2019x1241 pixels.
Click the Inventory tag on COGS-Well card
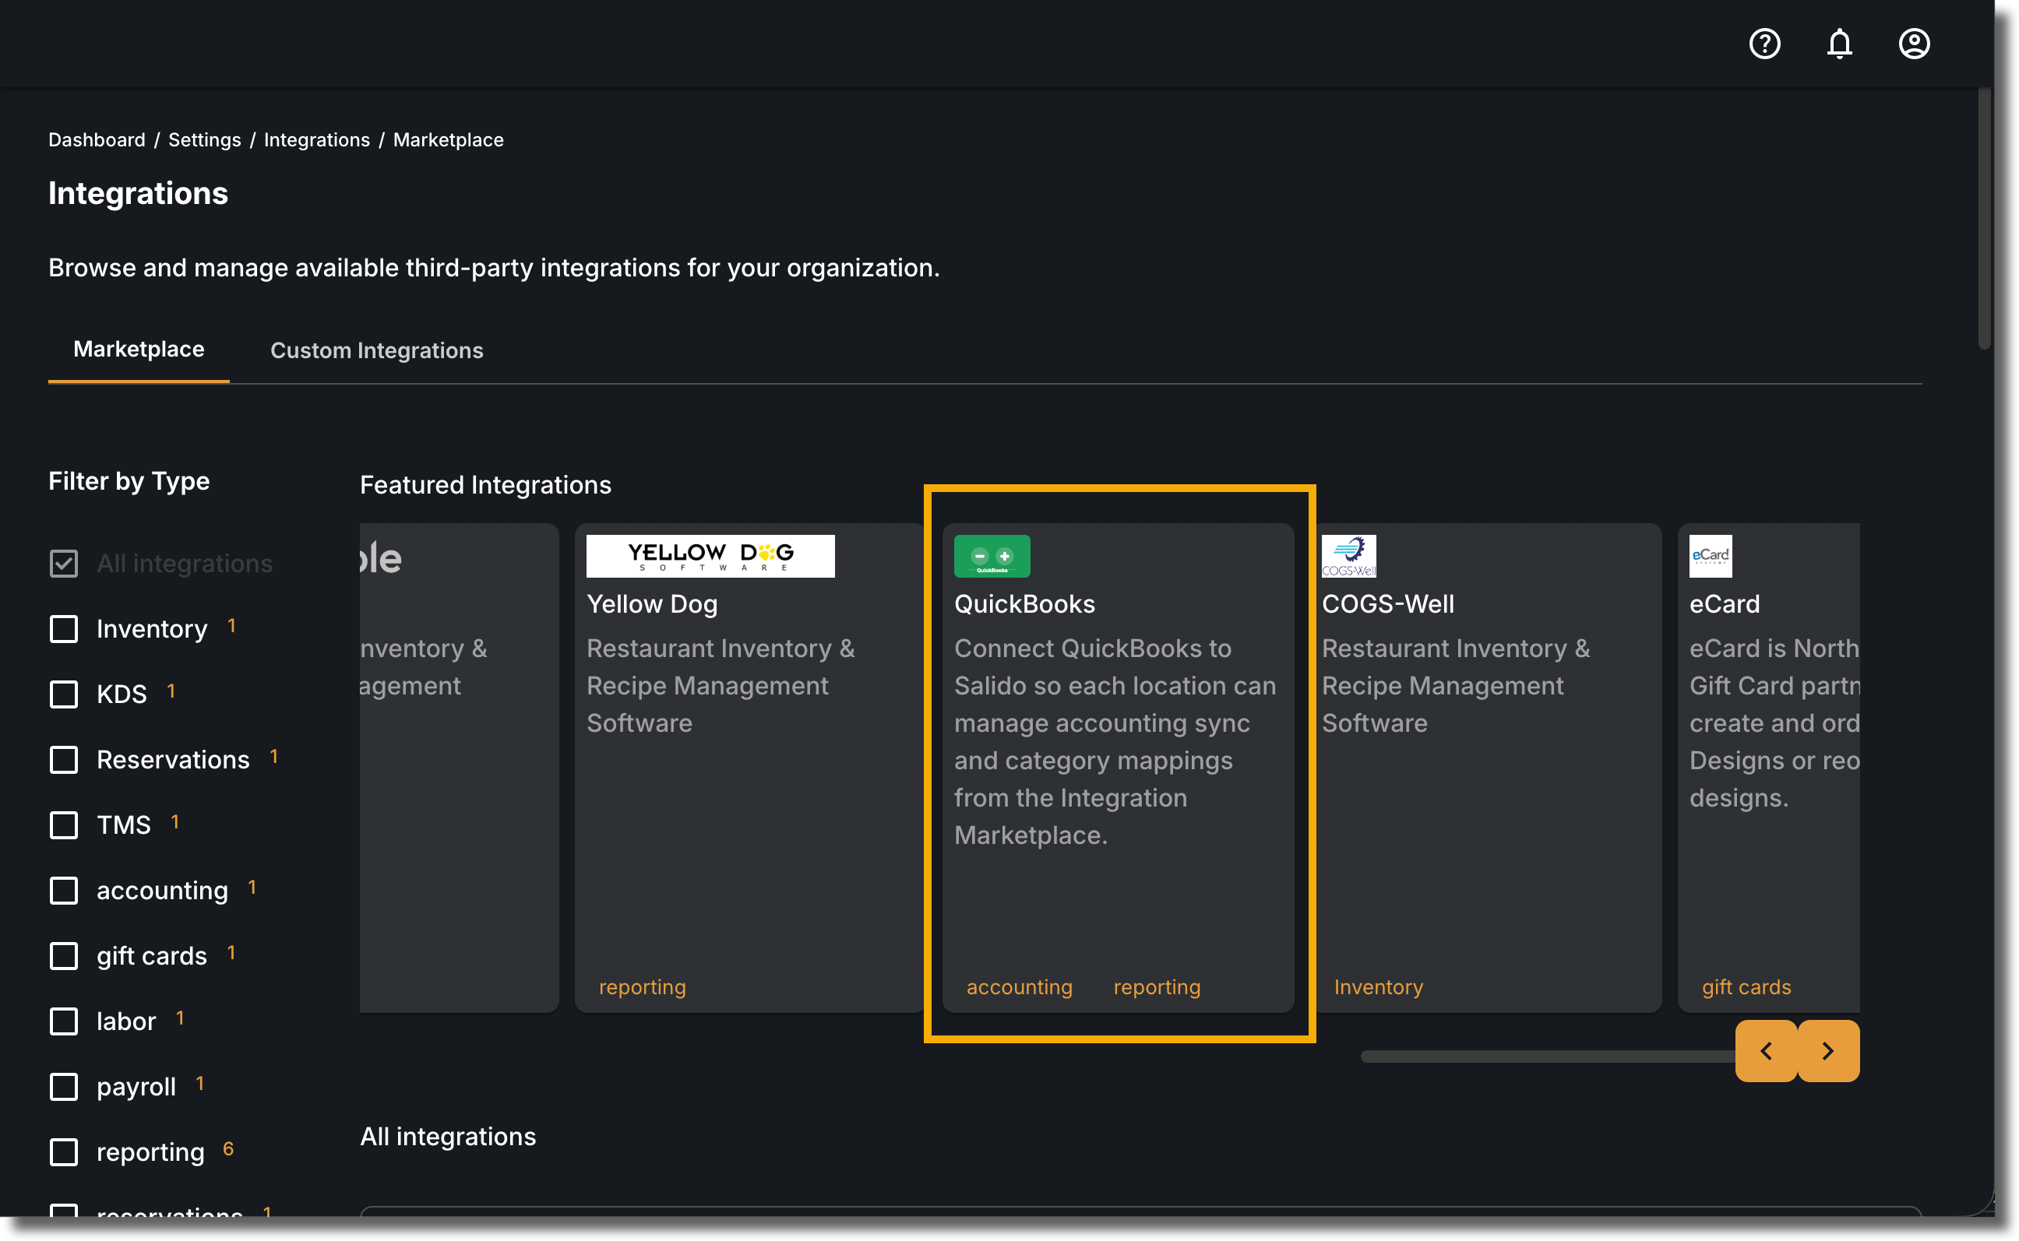pyautogui.click(x=1379, y=986)
